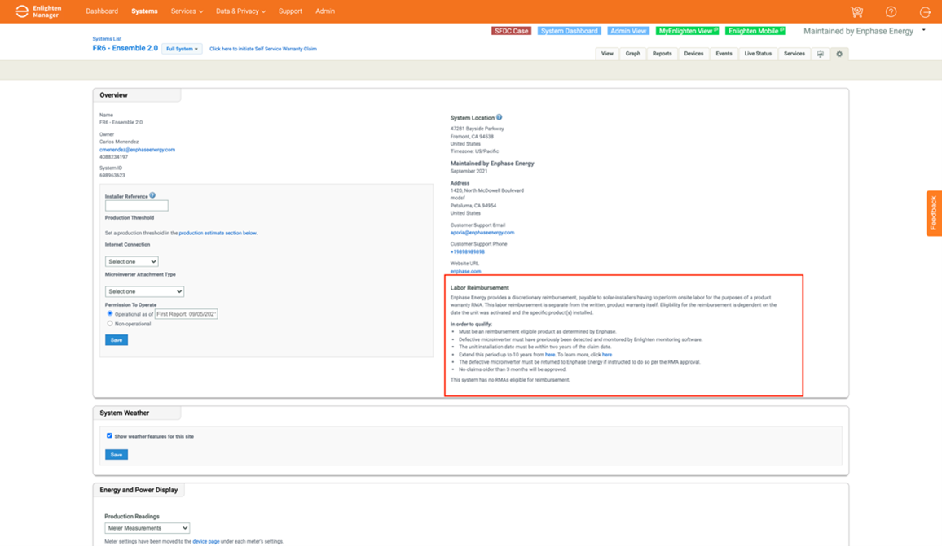Follow the device page link

206,541
